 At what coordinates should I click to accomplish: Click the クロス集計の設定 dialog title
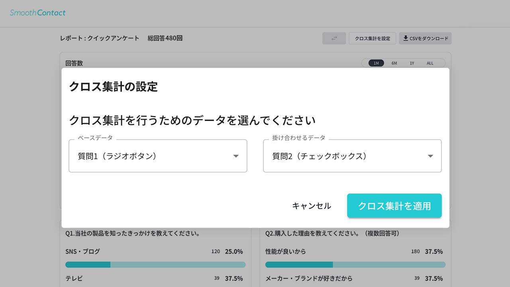click(114, 86)
